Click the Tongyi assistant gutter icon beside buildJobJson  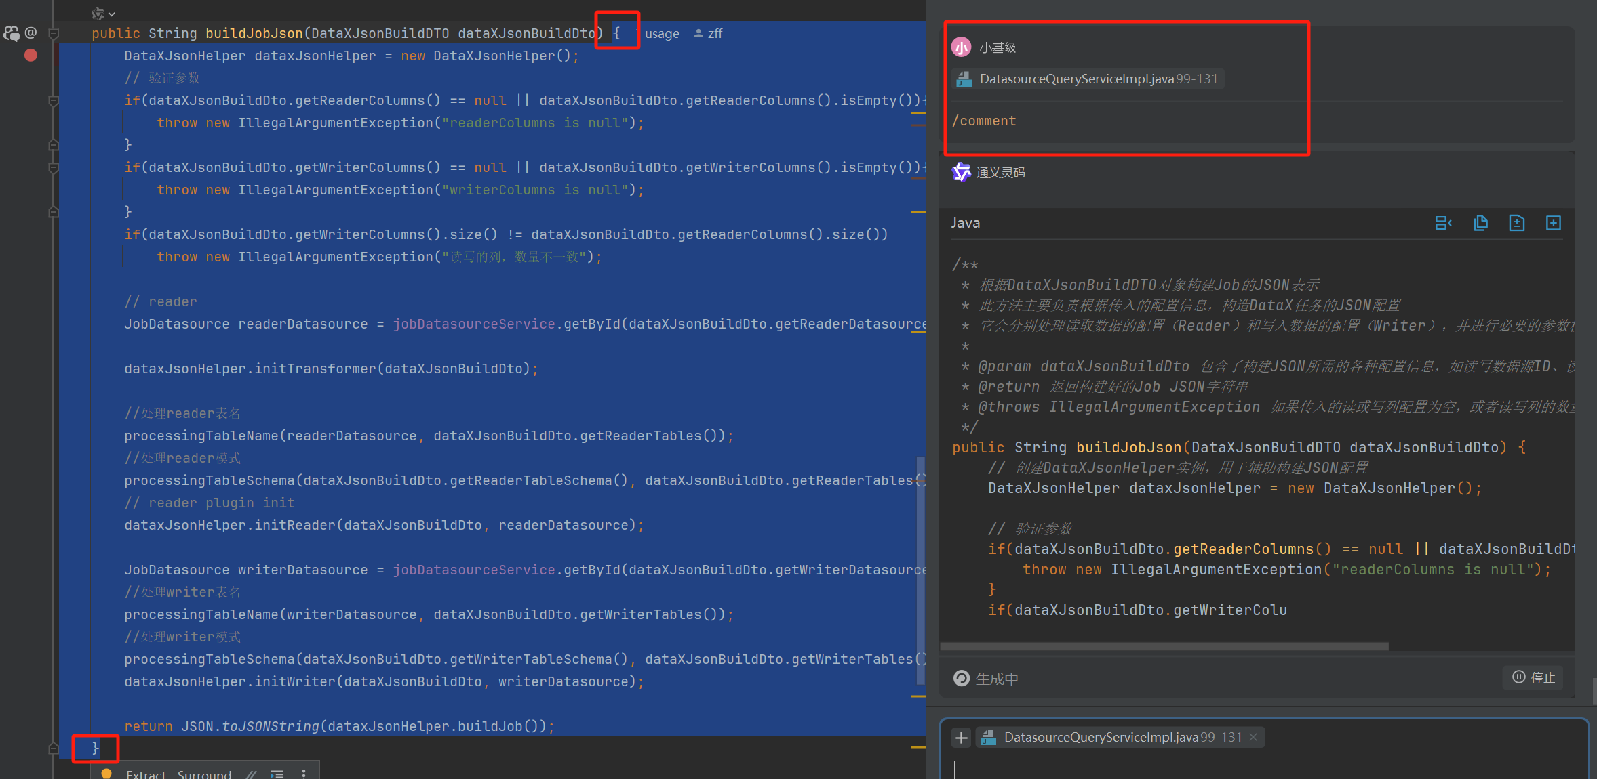(x=12, y=33)
